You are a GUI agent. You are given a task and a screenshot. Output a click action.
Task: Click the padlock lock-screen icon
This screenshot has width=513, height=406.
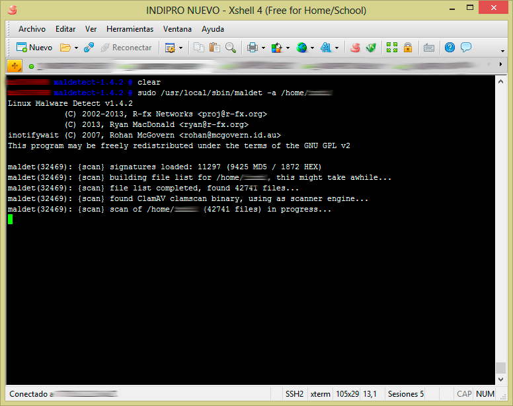point(408,48)
